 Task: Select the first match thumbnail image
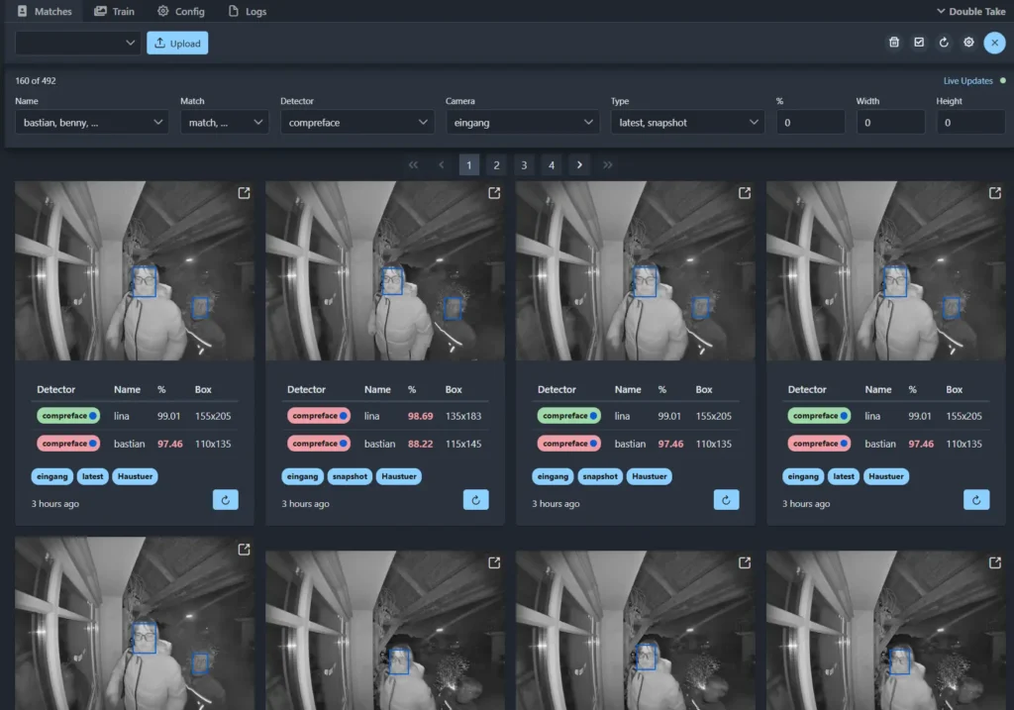pyautogui.click(x=134, y=270)
